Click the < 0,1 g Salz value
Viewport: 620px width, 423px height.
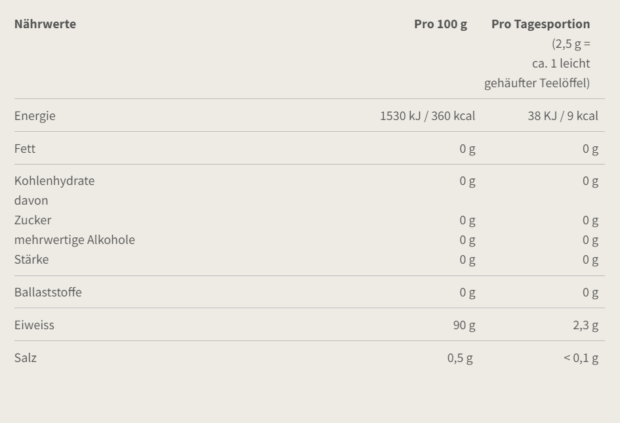(x=581, y=358)
